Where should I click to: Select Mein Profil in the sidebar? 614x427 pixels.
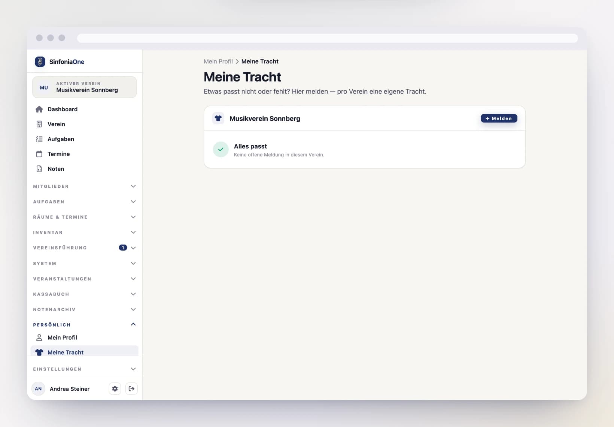coord(85,337)
